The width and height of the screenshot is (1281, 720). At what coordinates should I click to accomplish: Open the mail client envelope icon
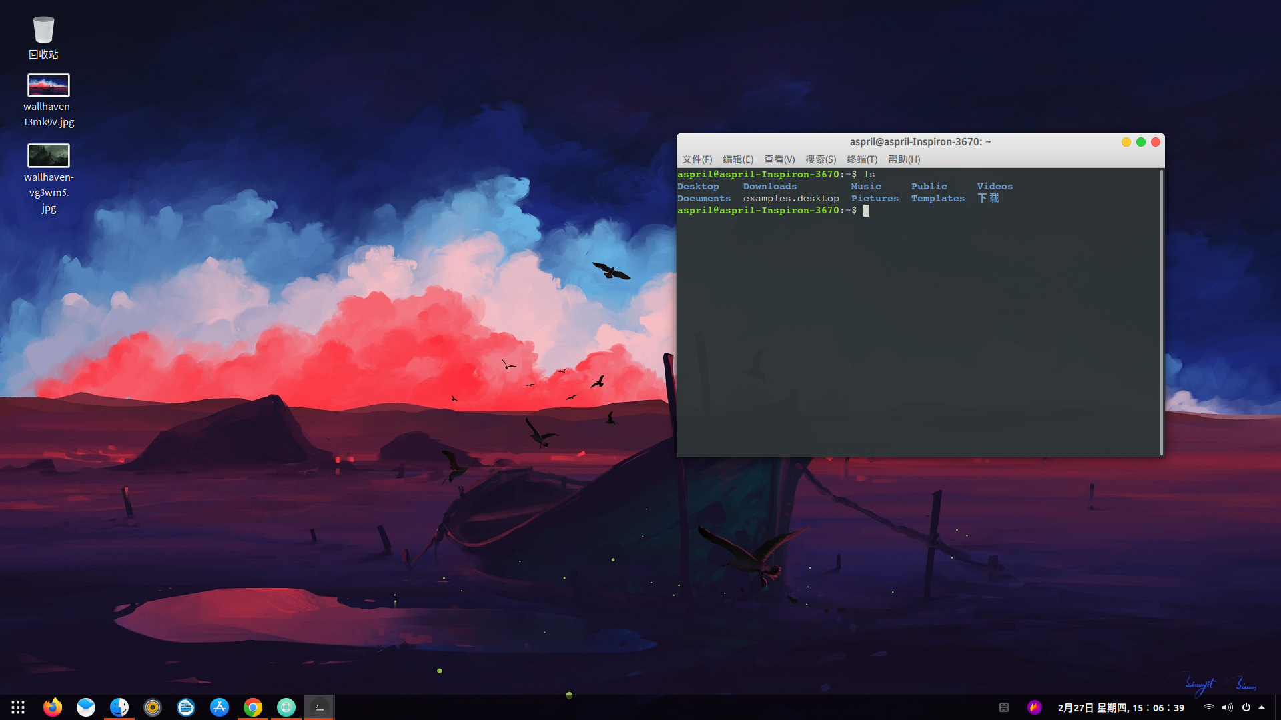pyautogui.click(x=86, y=707)
